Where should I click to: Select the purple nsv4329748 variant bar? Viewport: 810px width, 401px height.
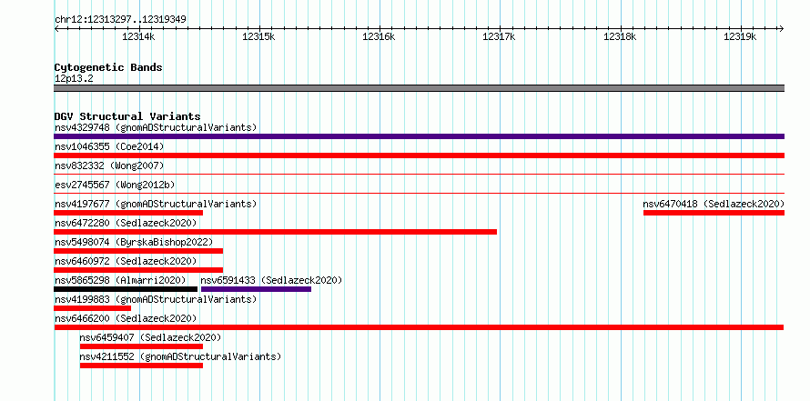coord(419,136)
